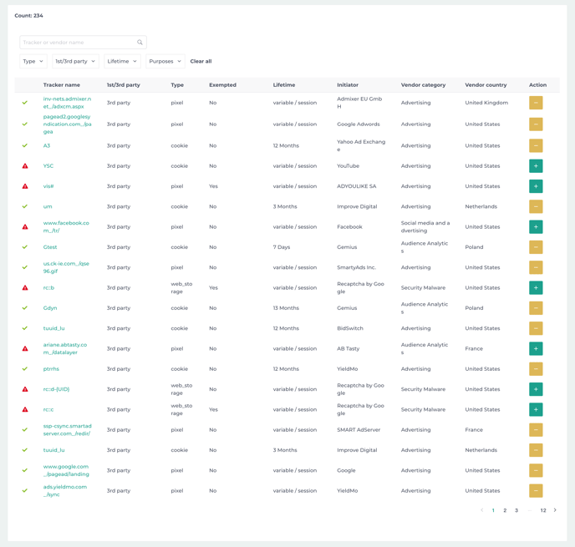This screenshot has width=575, height=547.
Task: Click plus action button for rc::c row
Action: tap(536, 409)
